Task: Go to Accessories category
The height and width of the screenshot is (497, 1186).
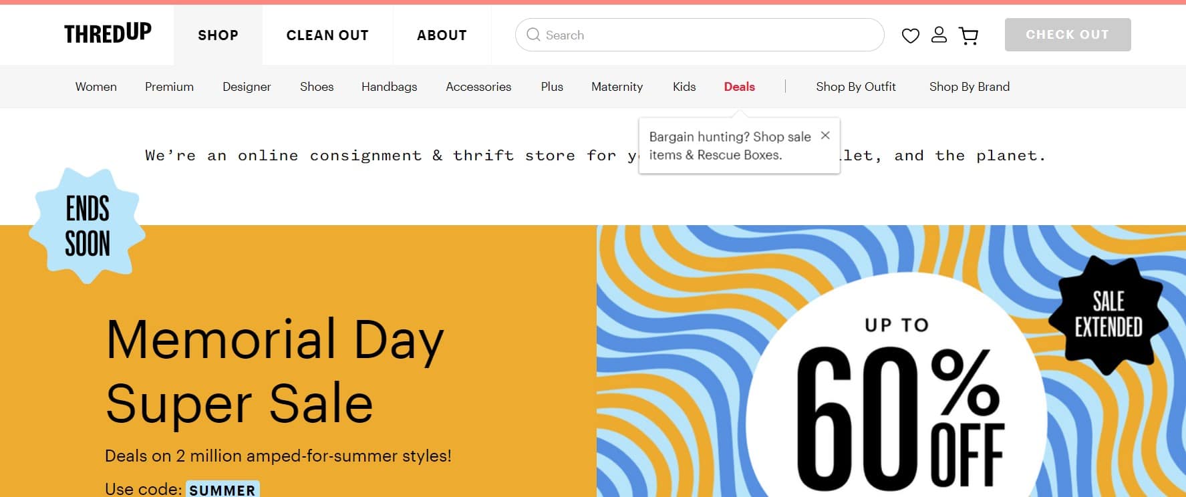Action: (478, 87)
